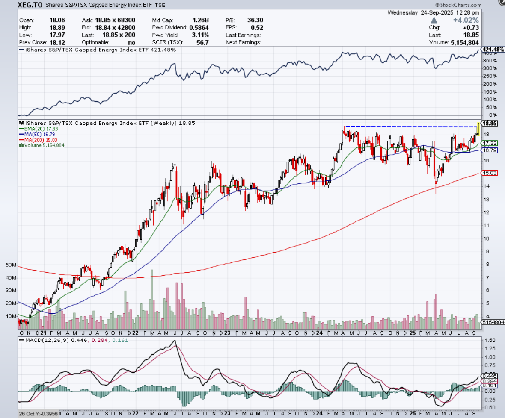Click the up-triangle price change indicator
This screenshot has height=418, width=505.
point(434,20)
